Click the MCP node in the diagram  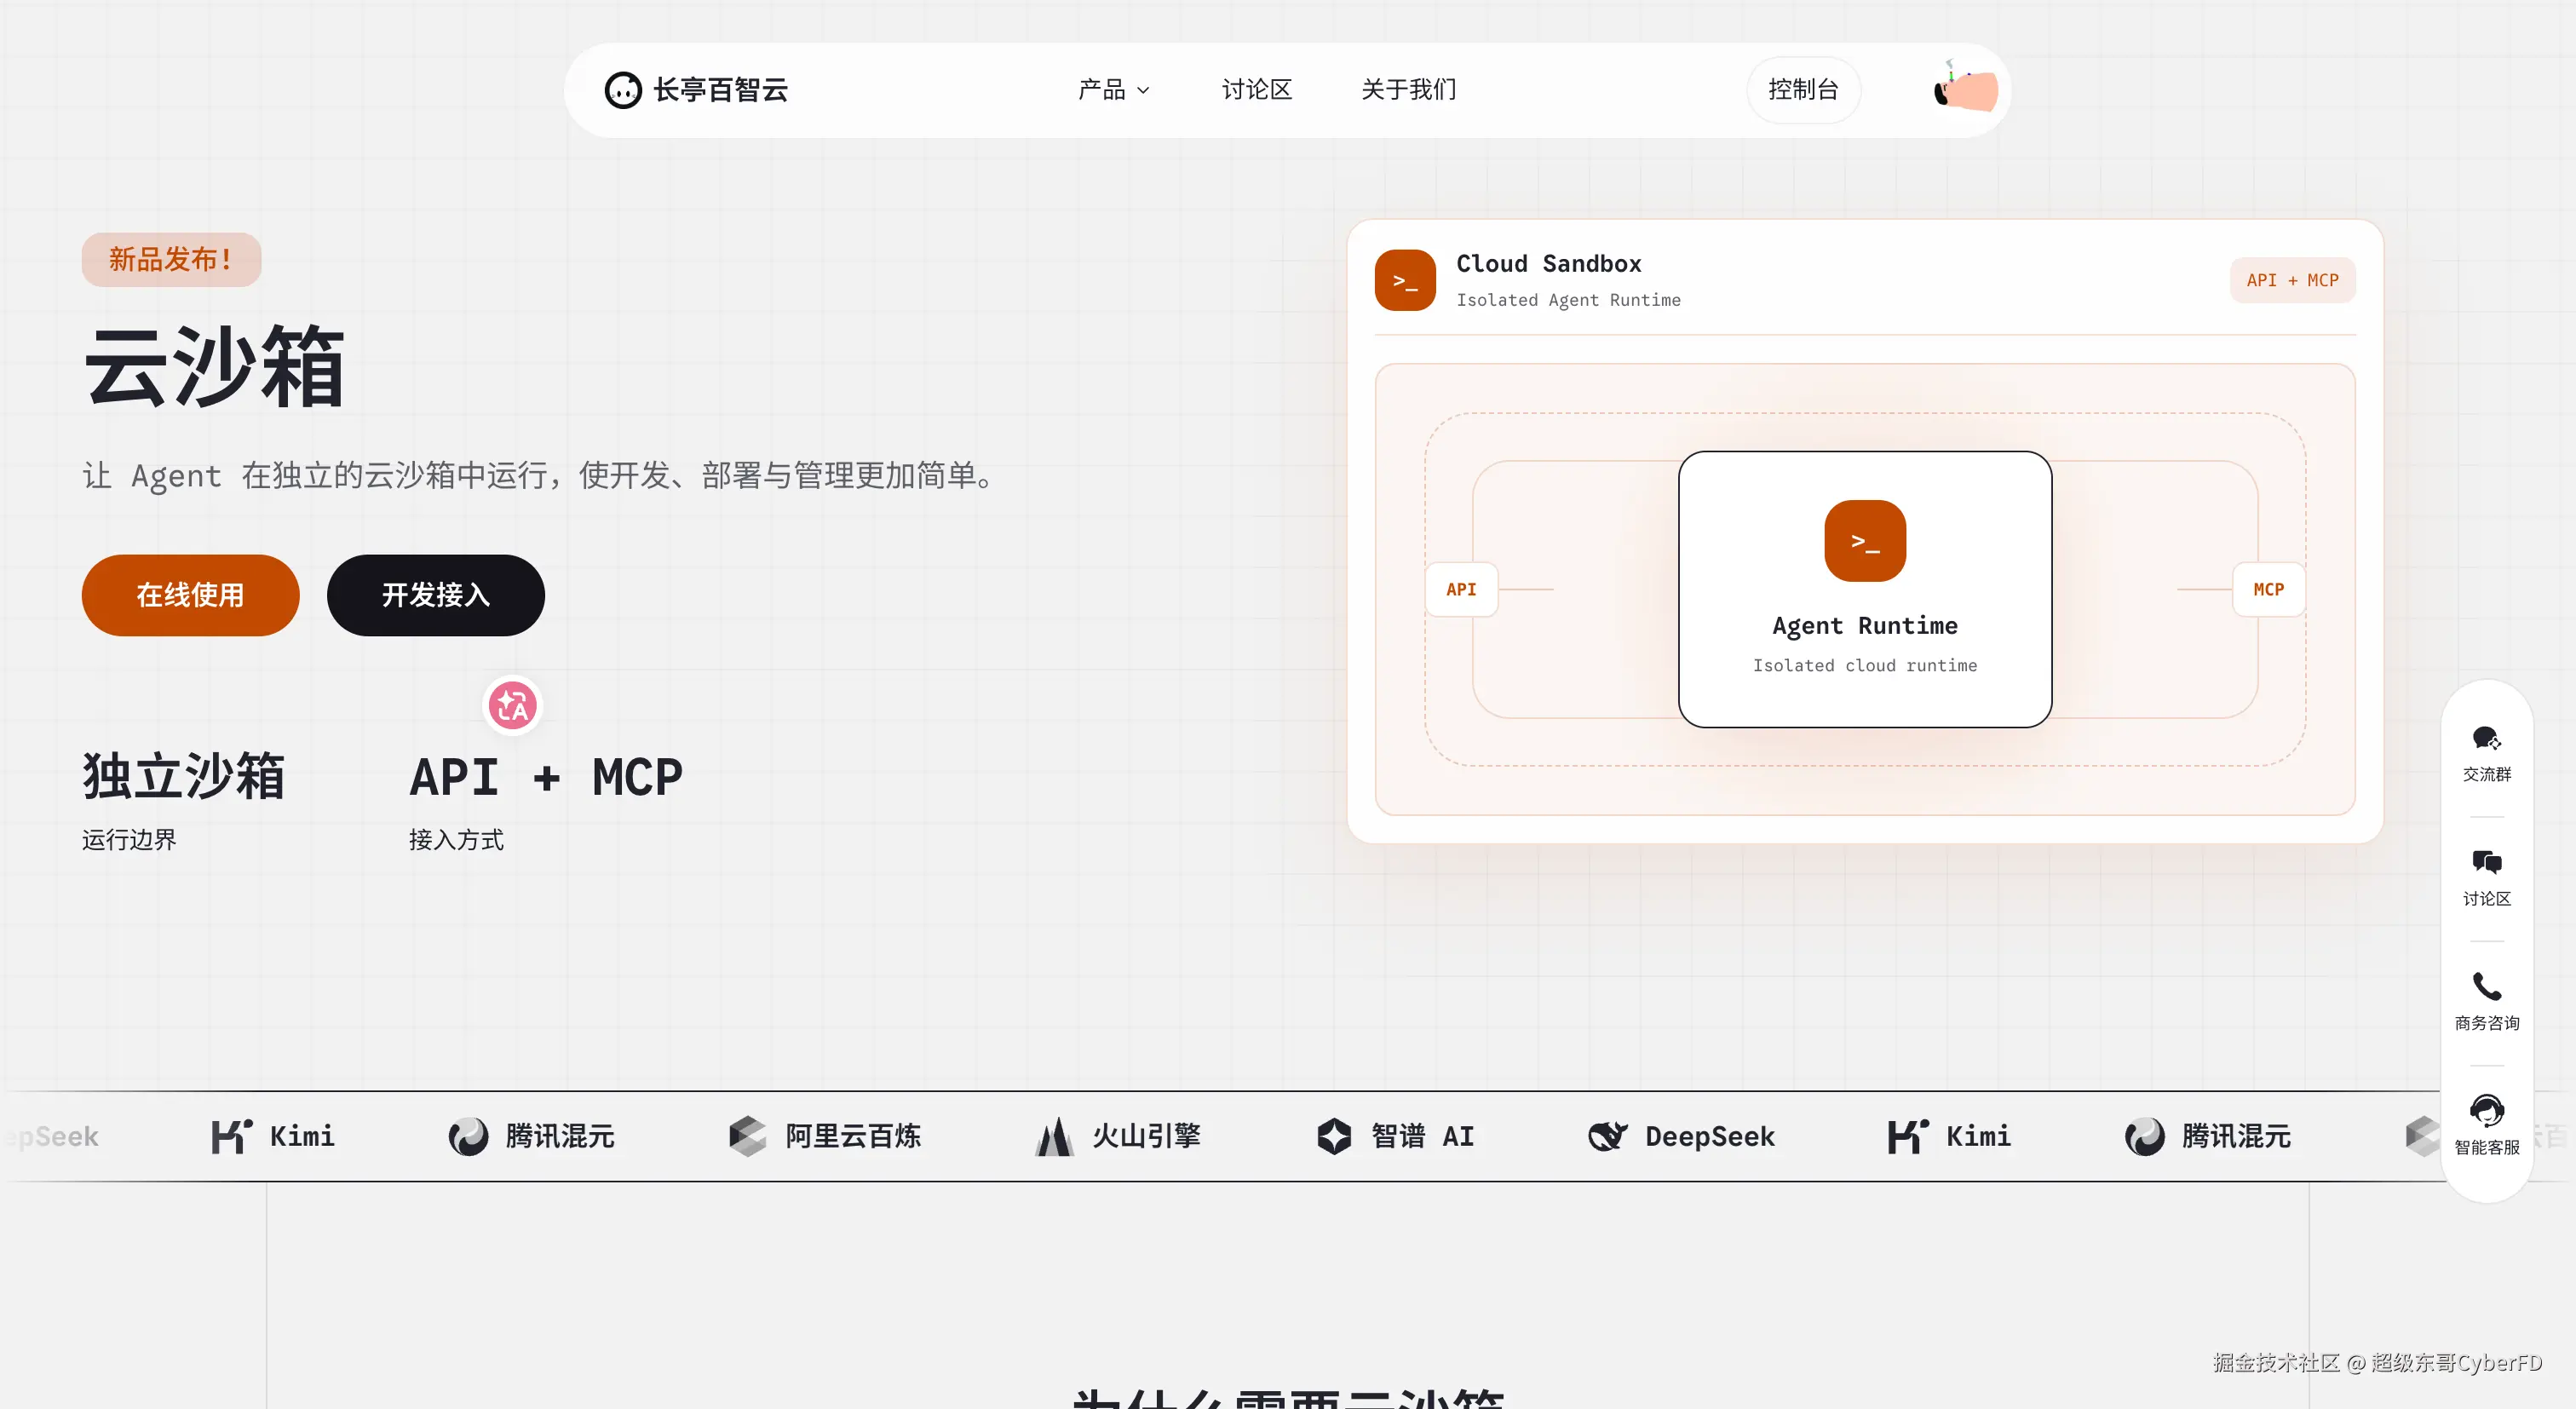point(2268,589)
